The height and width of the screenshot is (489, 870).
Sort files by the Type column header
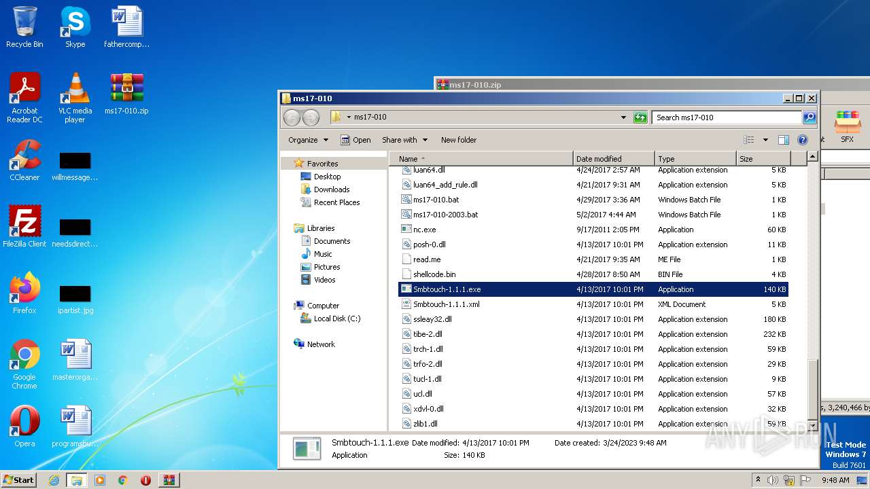pos(695,159)
